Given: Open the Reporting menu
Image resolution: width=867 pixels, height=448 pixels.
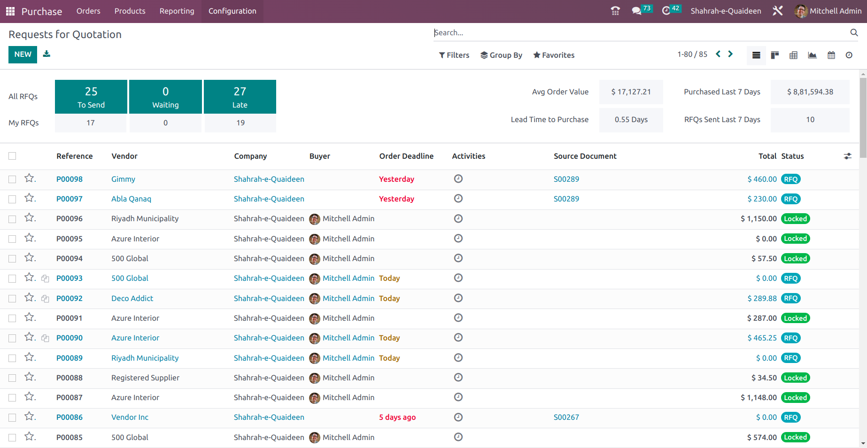Looking at the screenshot, I should pyautogui.click(x=177, y=11).
